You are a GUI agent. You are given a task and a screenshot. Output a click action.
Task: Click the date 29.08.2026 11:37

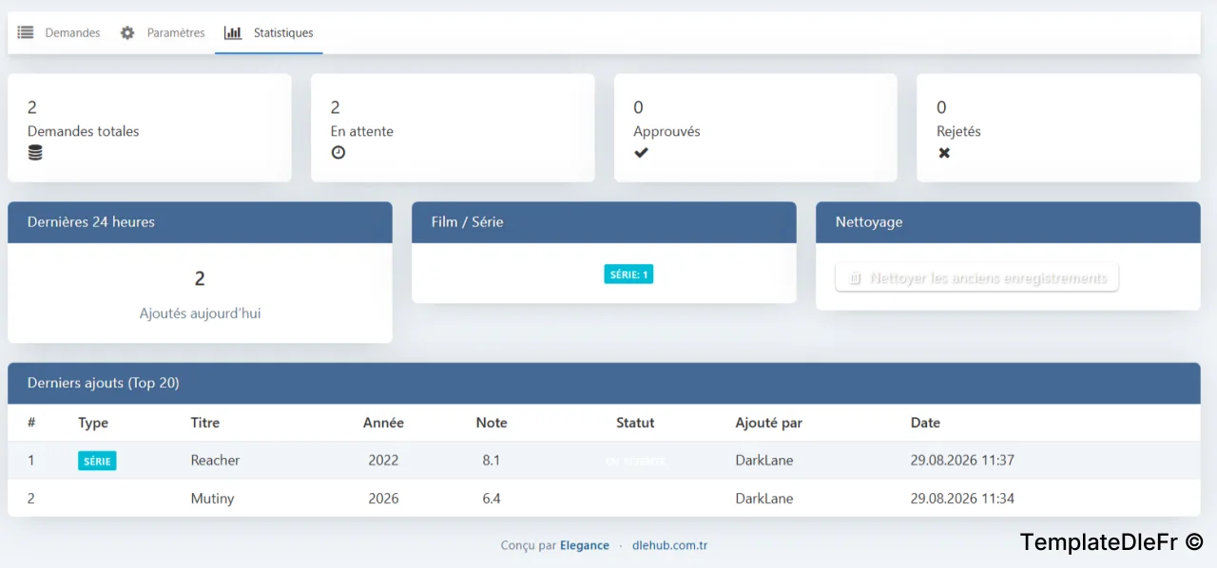[x=962, y=460]
